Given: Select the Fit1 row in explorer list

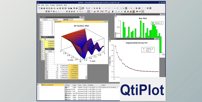Looking at the screenshot, I should pos(92,87).
